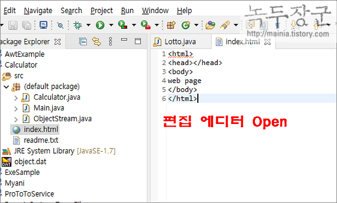Click the External Tools run icon
The width and height of the screenshot is (337, 203).
coord(146,25)
